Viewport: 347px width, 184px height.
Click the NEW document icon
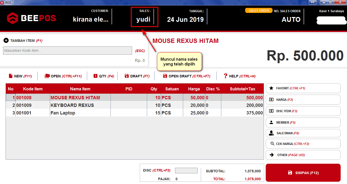coord(11,76)
